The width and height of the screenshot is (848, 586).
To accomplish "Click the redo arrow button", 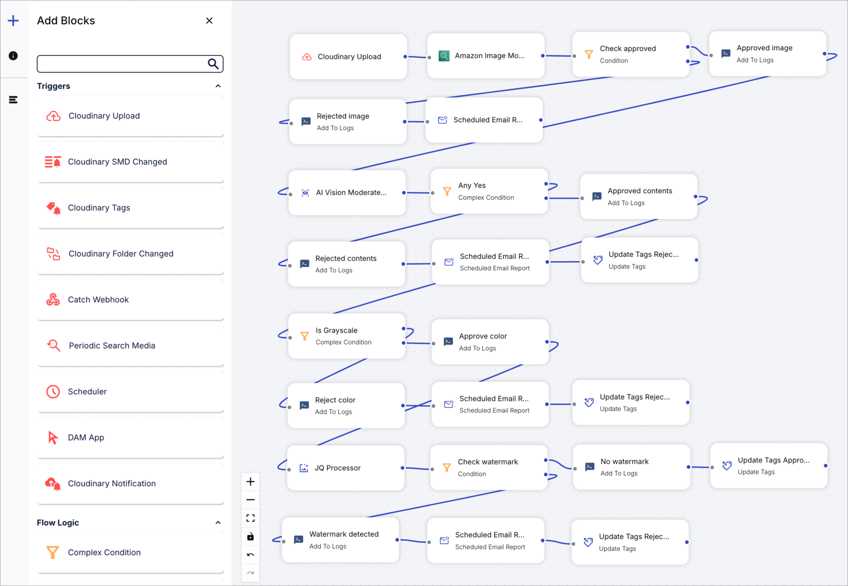I will pos(251,573).
